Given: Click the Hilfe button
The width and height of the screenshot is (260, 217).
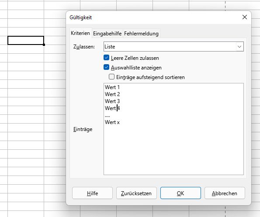Looking at the screenshot, I should [x=92, y=193].
